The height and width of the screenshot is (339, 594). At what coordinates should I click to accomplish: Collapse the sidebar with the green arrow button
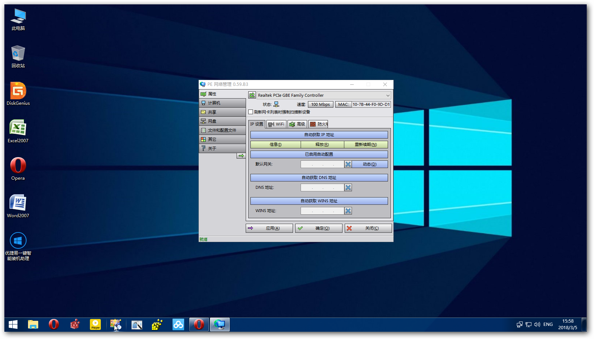tap(241, 156)
